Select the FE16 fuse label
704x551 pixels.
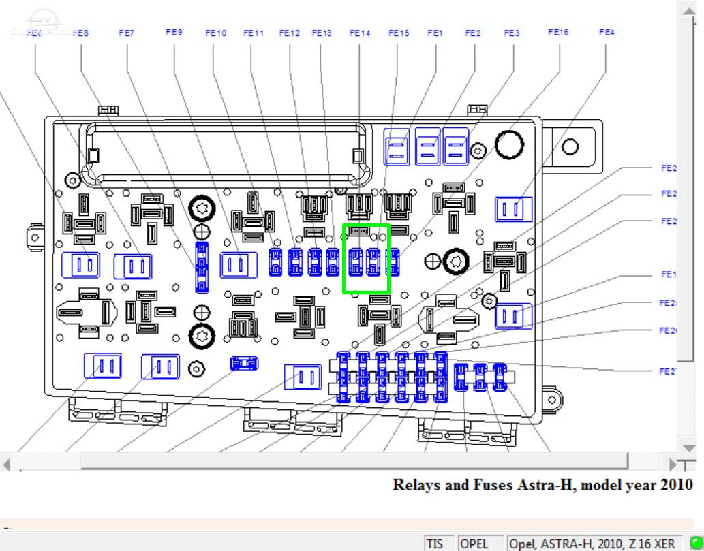(559, 32)
